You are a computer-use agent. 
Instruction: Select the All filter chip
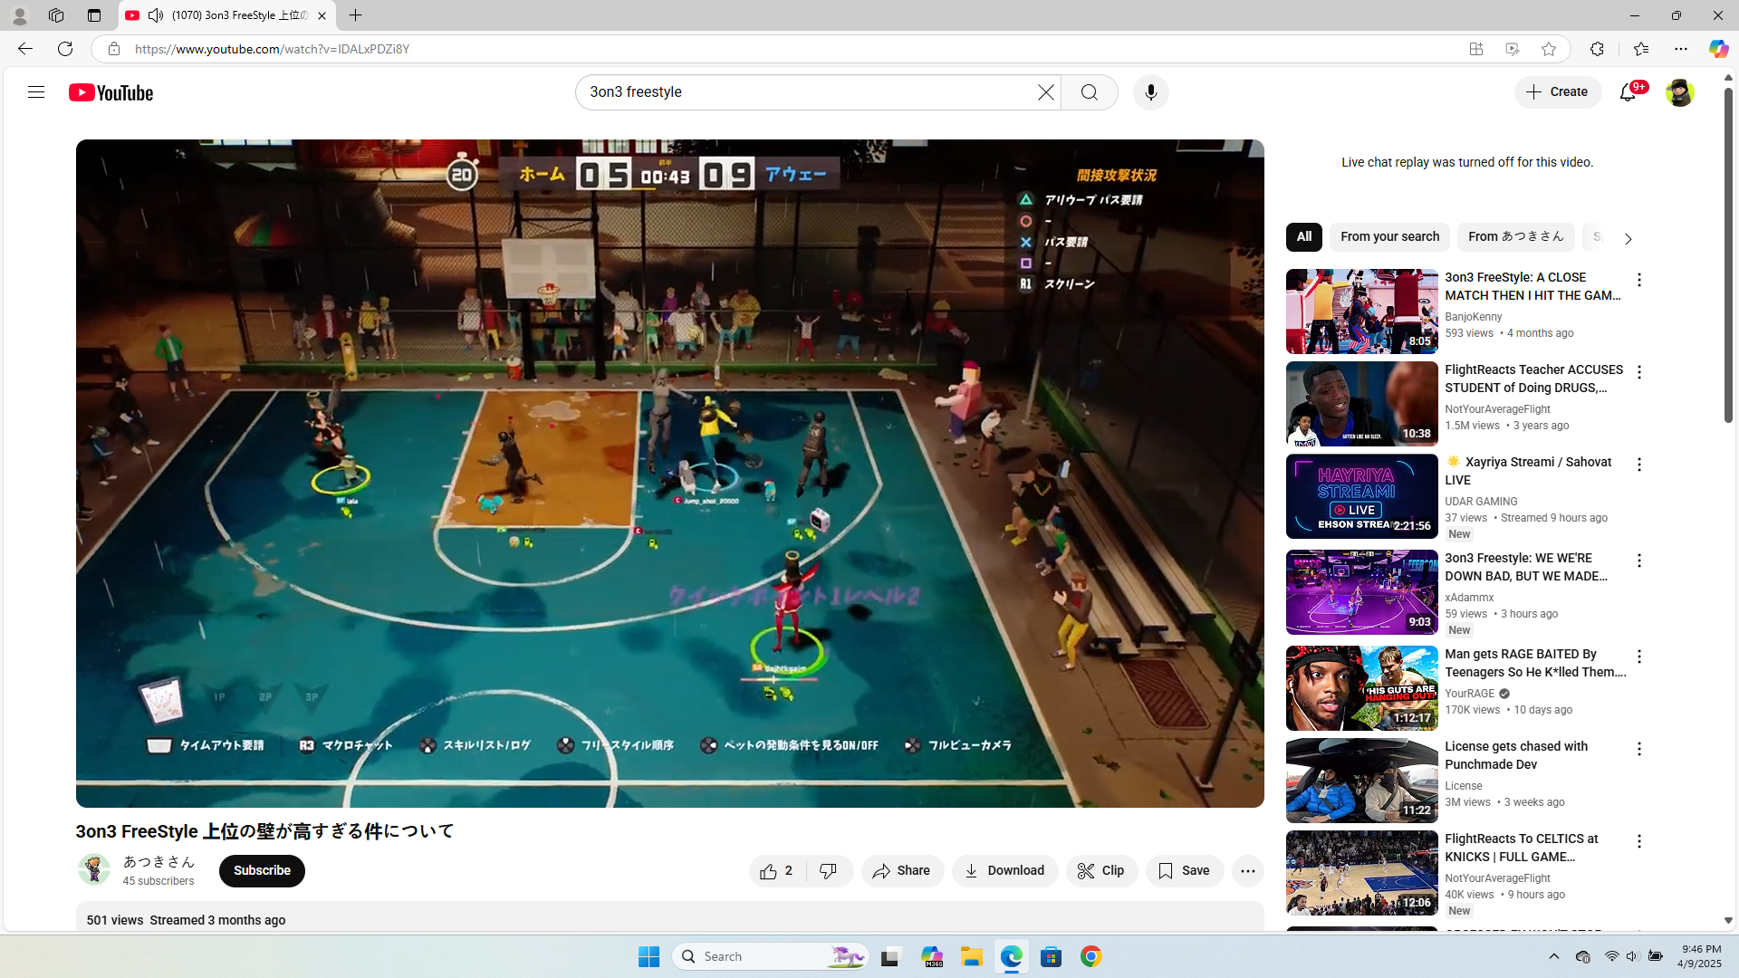1304,237
